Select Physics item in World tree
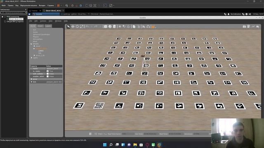This screenshot has height=148, width=264. 36,37
